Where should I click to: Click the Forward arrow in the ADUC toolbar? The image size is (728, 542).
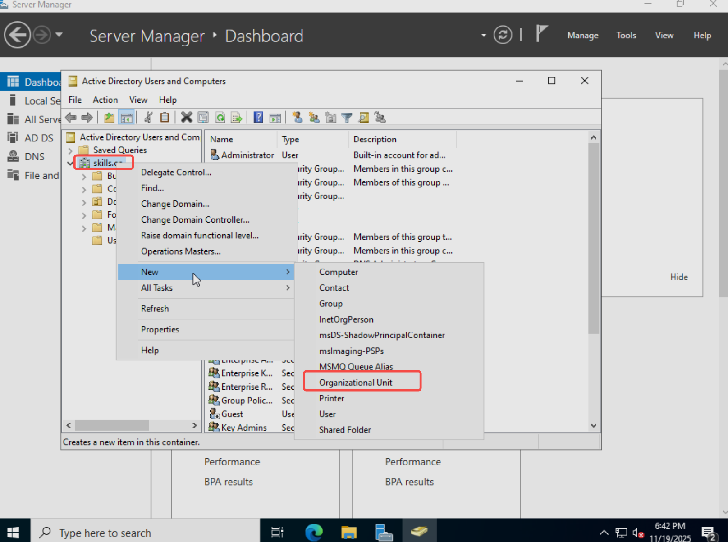tap(87, 118)
